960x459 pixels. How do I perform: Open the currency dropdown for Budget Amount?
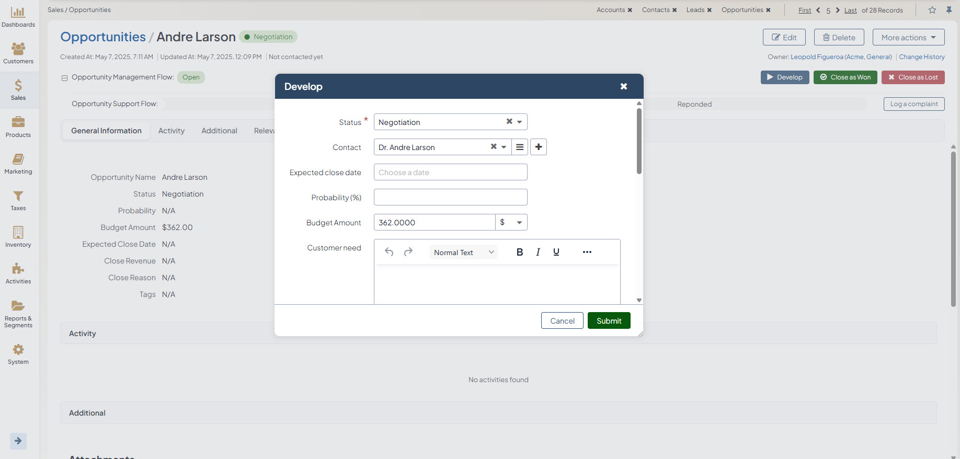pyautogui.click(x=511, y=222)
